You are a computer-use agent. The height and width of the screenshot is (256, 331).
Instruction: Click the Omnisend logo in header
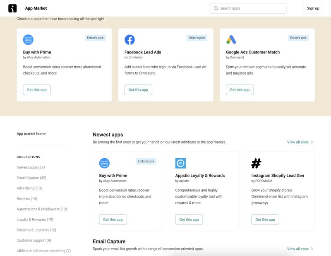tap(12, 8)
